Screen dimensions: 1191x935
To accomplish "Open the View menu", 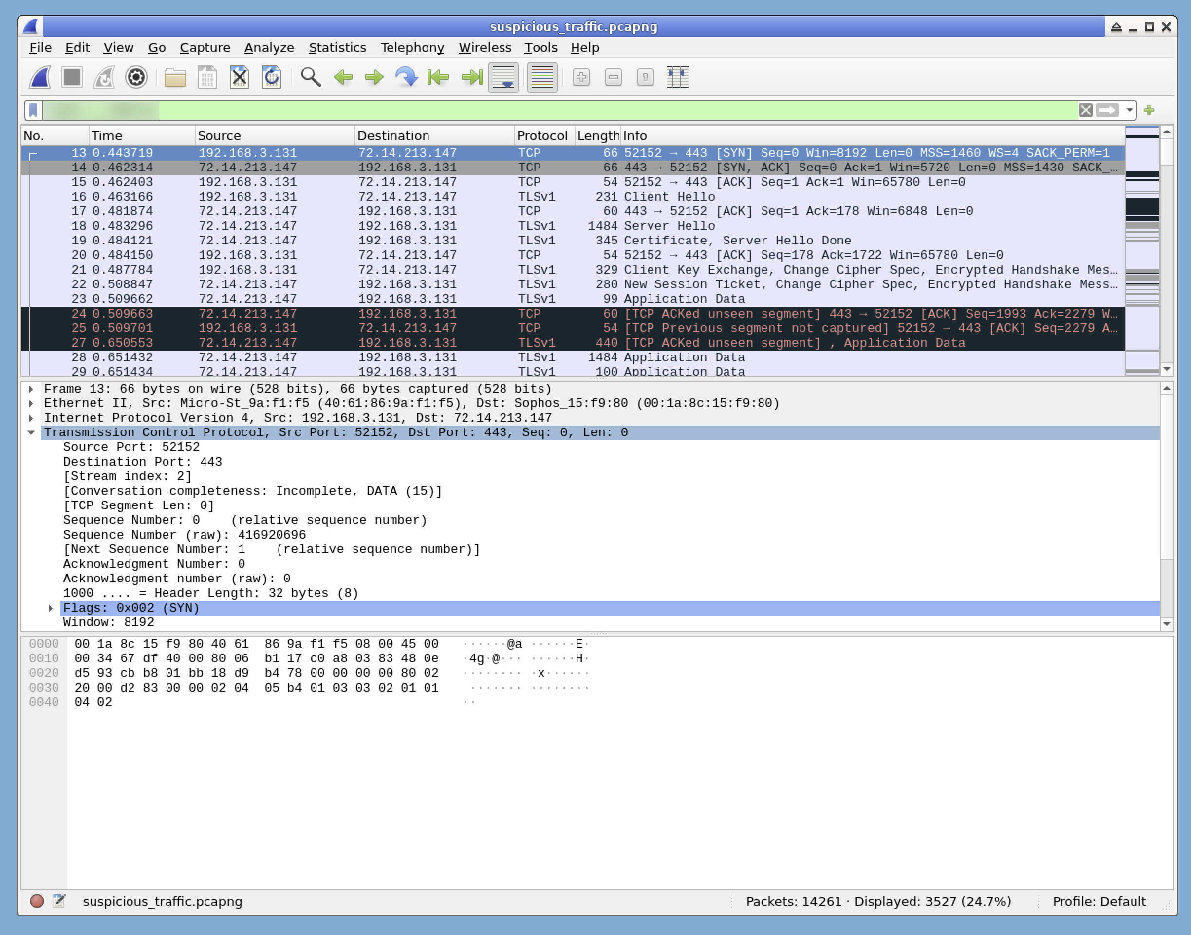I will (118, 48).
